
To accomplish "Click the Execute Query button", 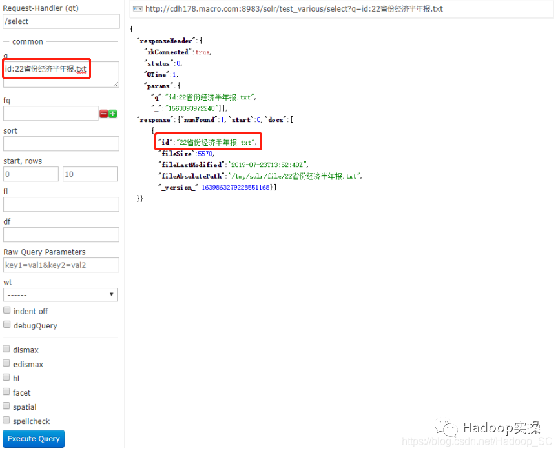I will [34, 439].
